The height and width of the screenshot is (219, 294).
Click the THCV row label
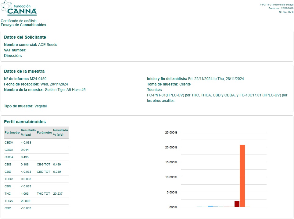point(9,179)
